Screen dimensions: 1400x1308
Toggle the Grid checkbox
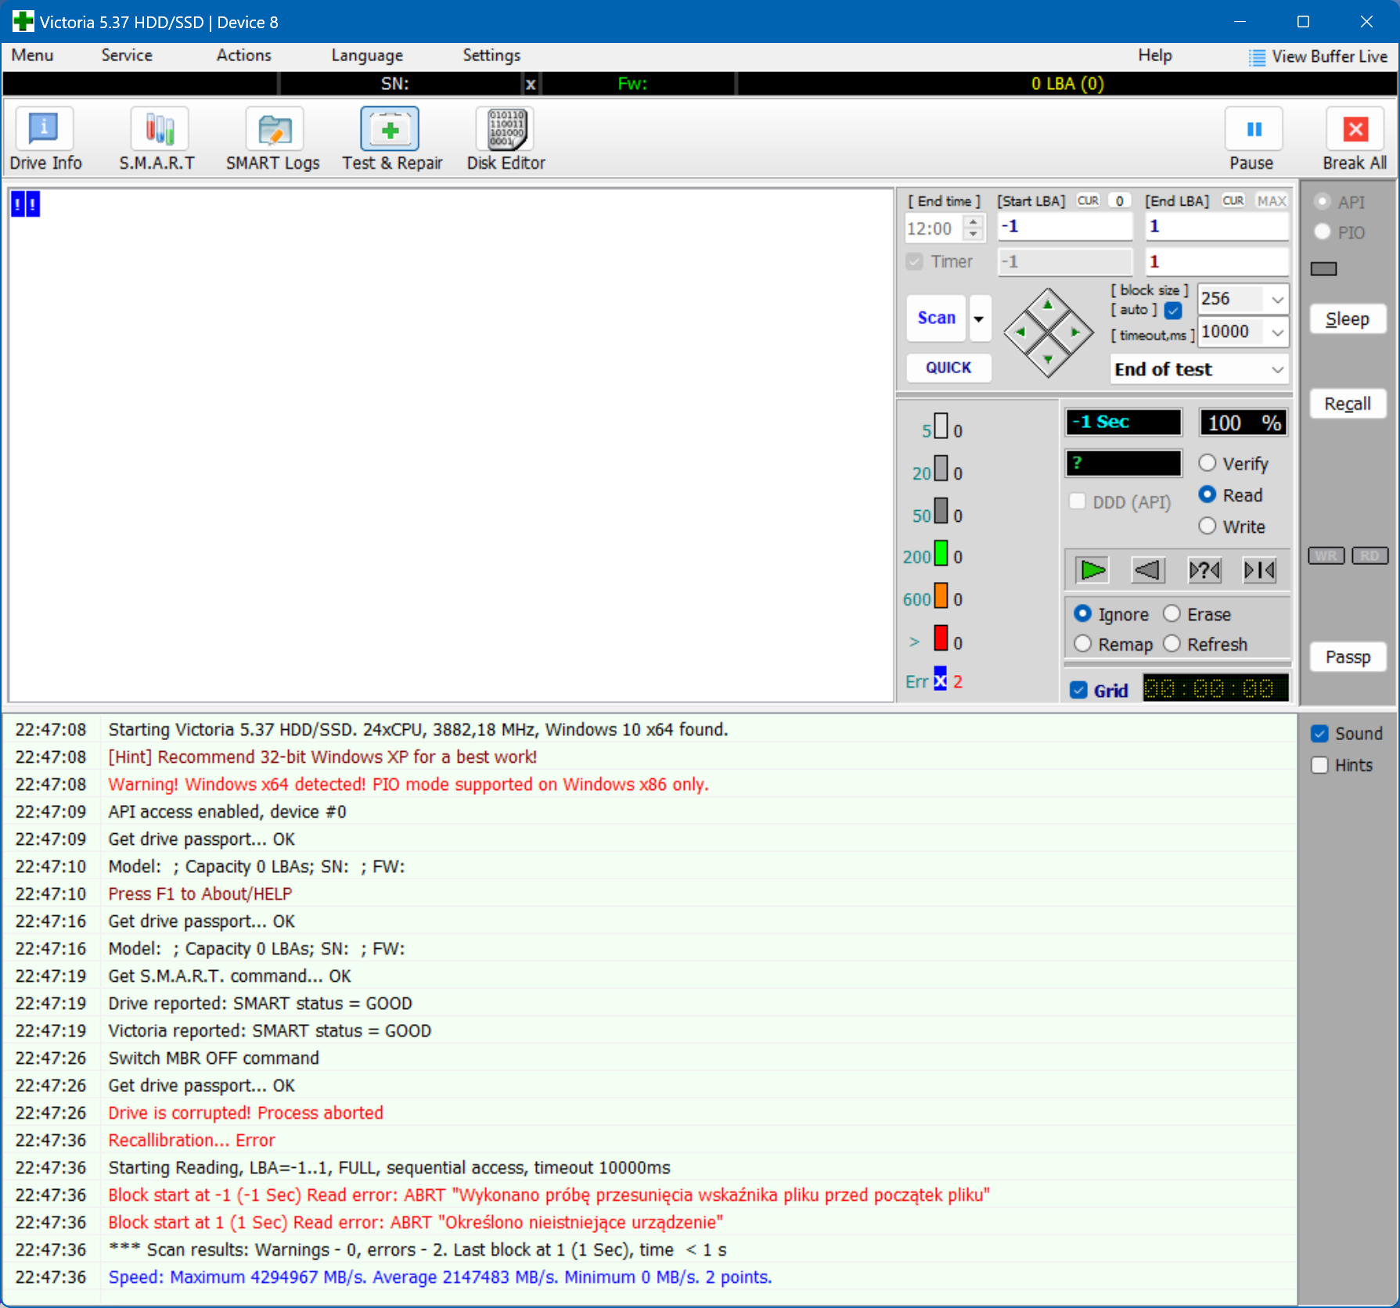pos(1079,690)
